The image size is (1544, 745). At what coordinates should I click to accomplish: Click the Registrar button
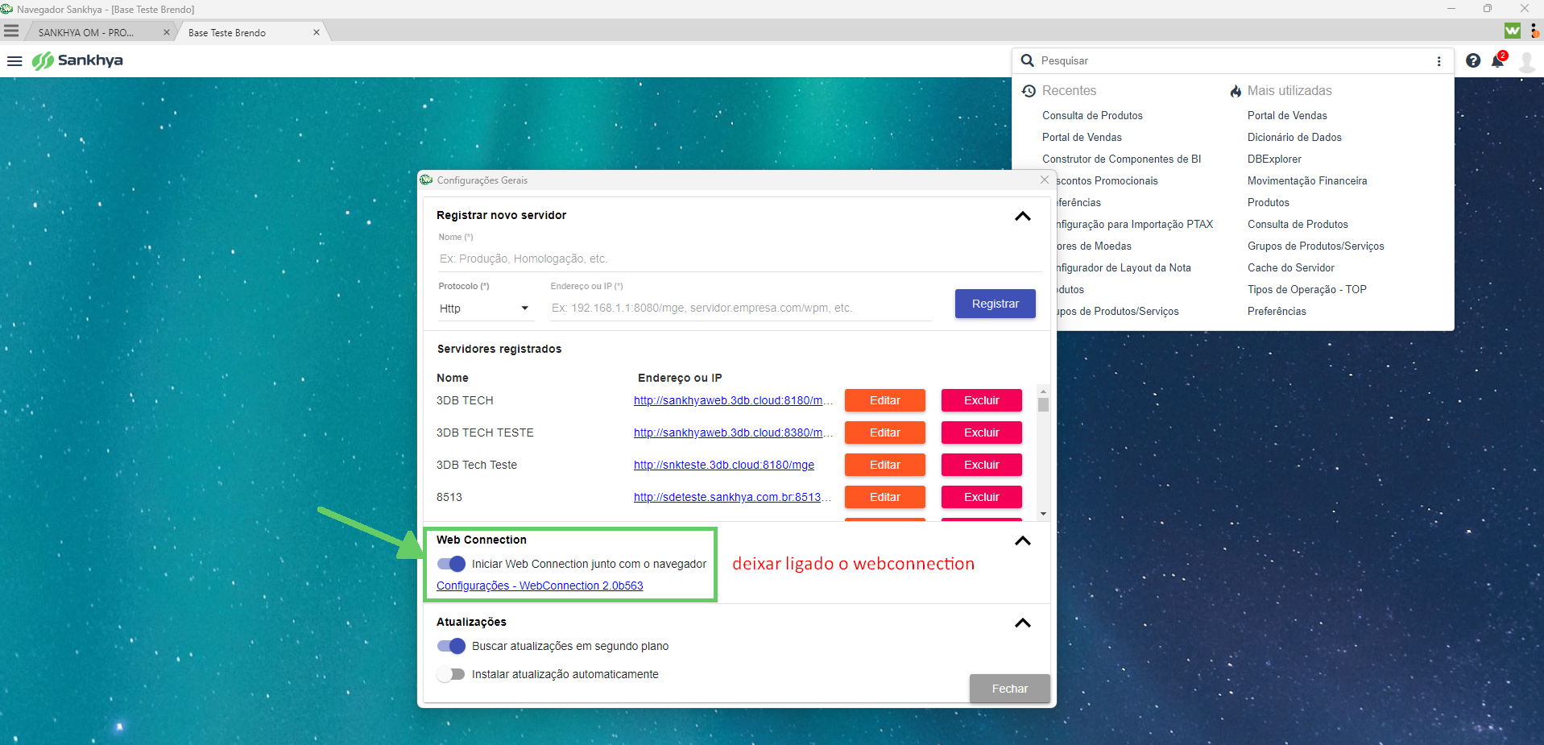(995, 304)
